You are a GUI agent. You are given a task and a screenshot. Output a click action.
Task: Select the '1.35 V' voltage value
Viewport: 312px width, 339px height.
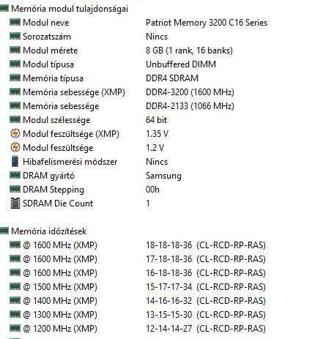pos(157,134)
